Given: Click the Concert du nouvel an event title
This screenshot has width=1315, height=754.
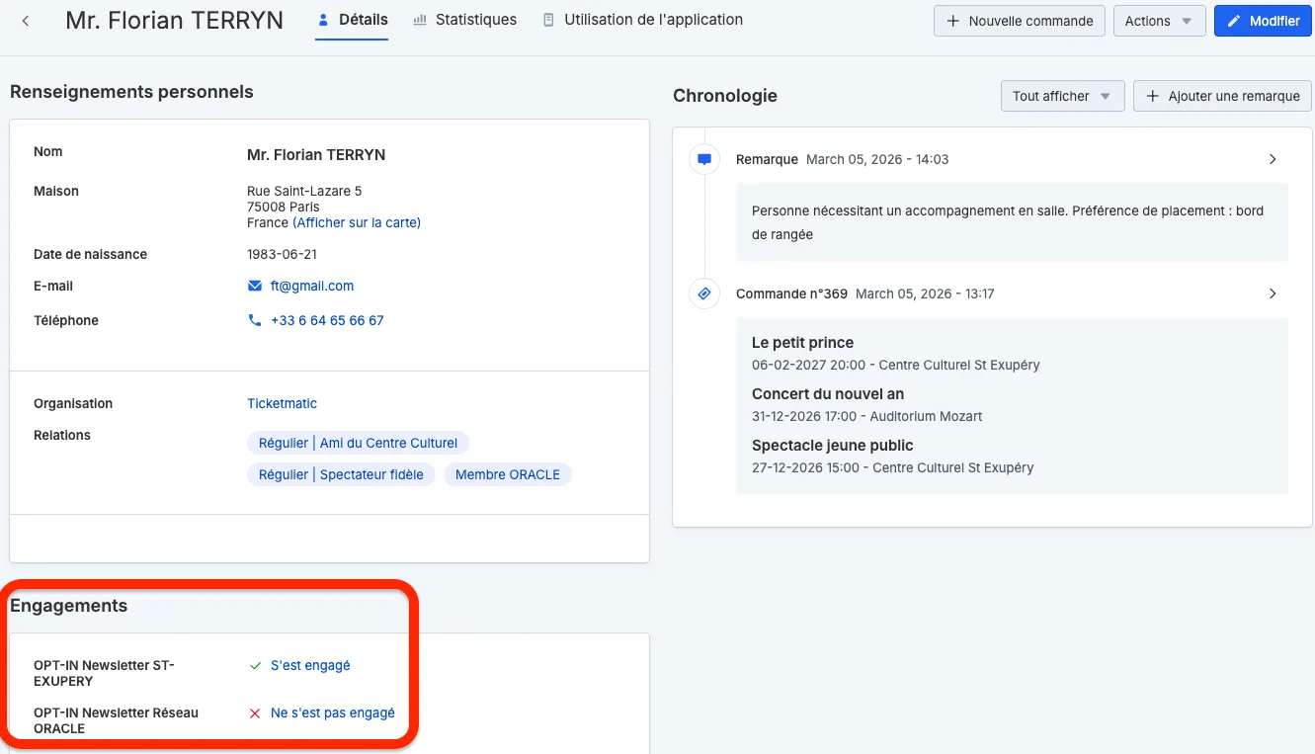Looking at the screenshot, I should click(x=828, y=394).
